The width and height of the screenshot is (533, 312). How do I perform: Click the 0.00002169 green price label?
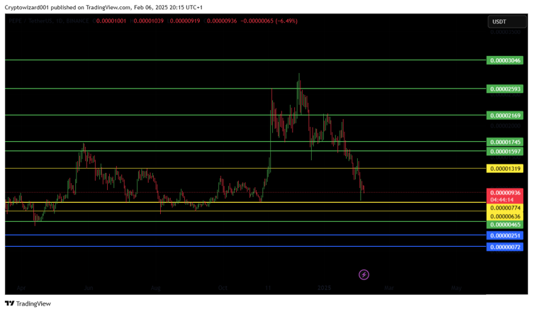pos(505,115)
